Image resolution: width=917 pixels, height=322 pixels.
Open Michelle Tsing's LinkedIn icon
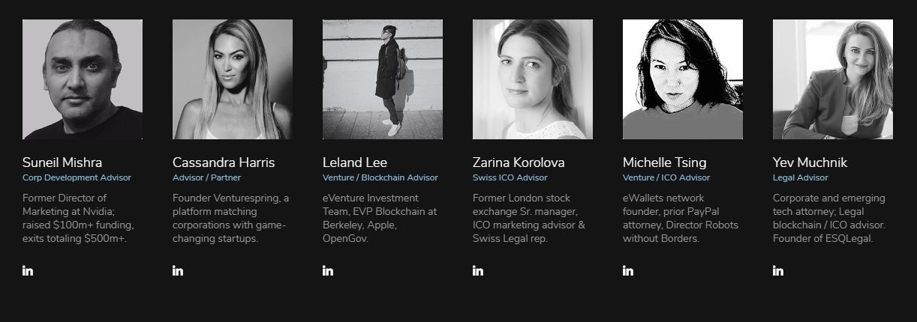point(628,270)
